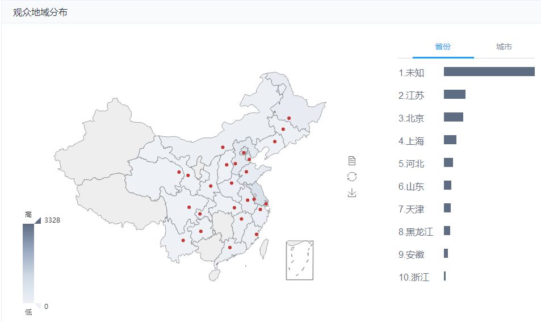The image size is (541, 322).
Task: Click the bar next to 6.山东
Action: click(448, 185)
